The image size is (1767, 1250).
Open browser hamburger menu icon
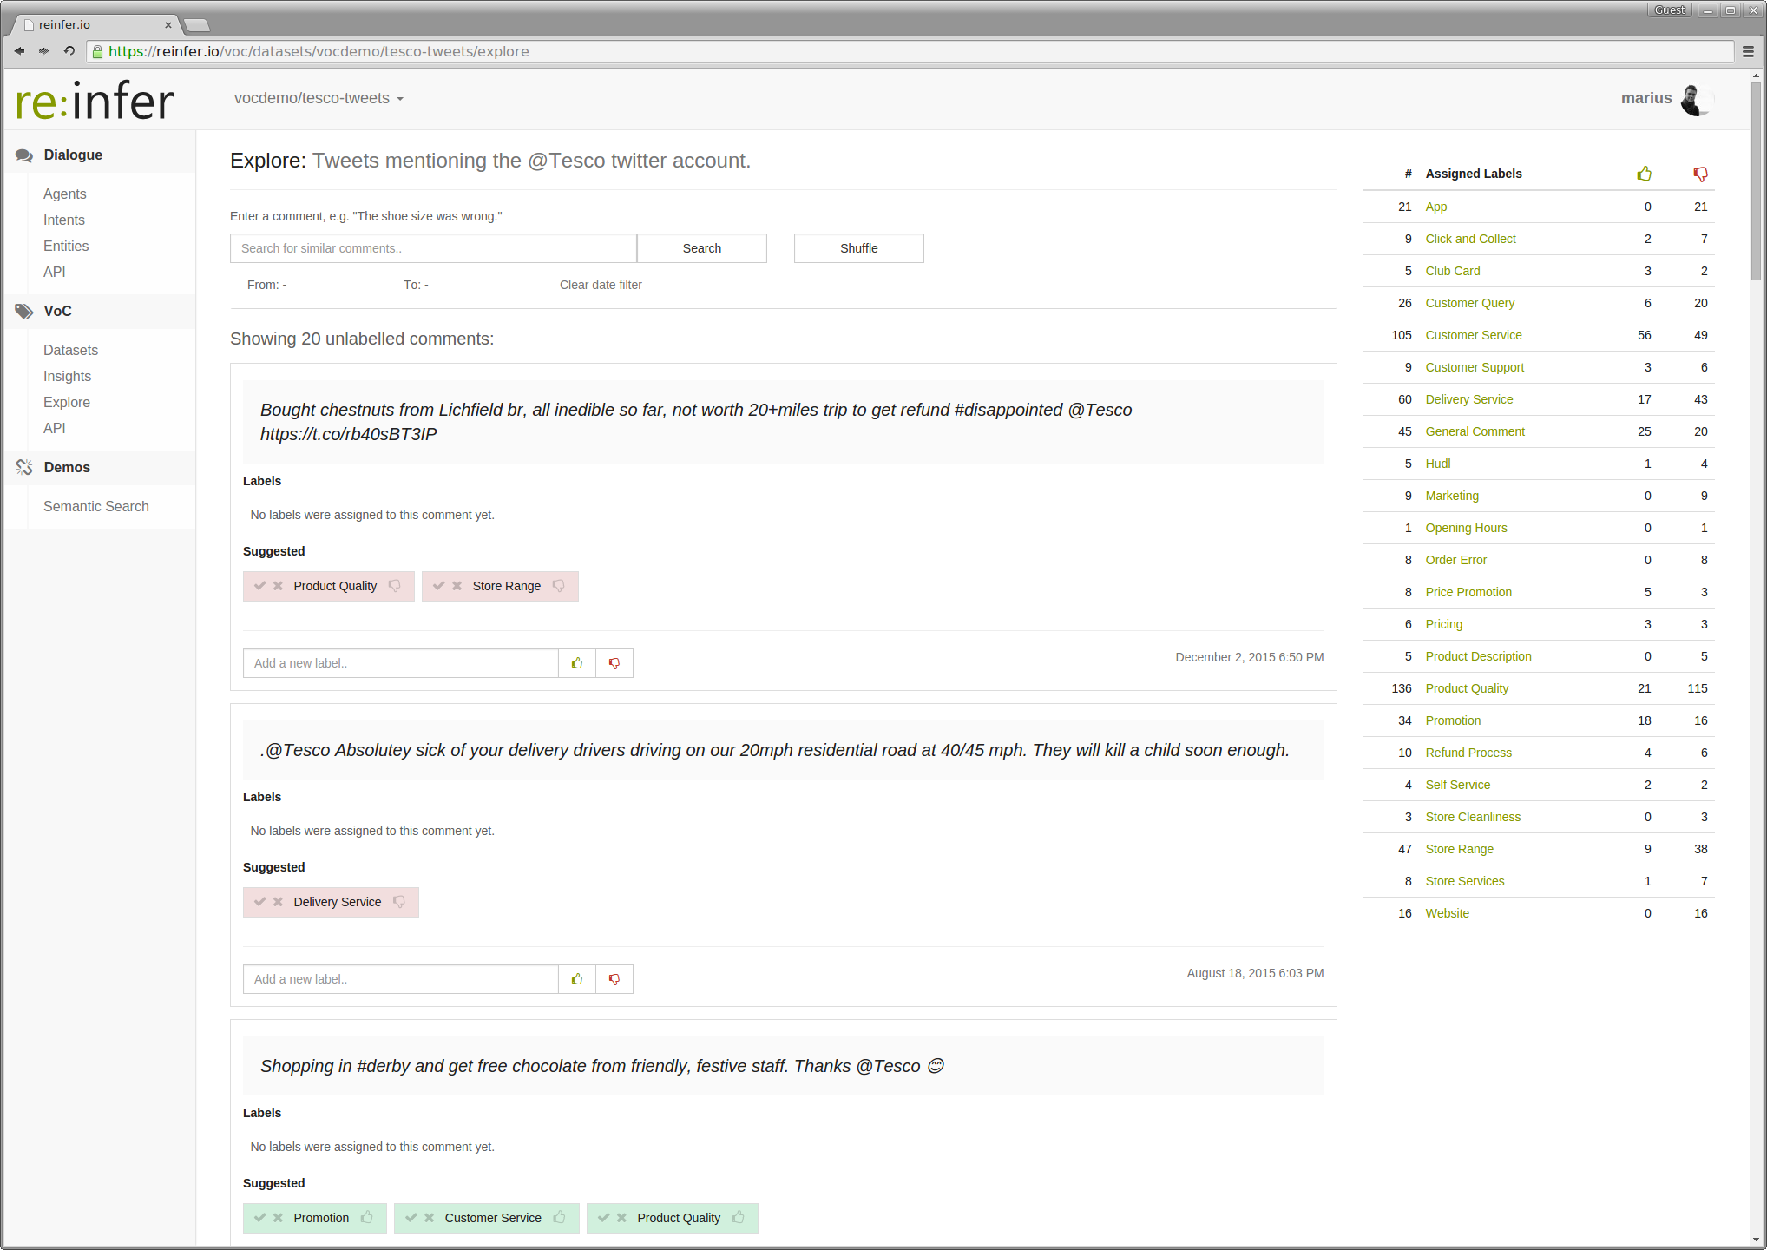click(x=1748, y=51)
